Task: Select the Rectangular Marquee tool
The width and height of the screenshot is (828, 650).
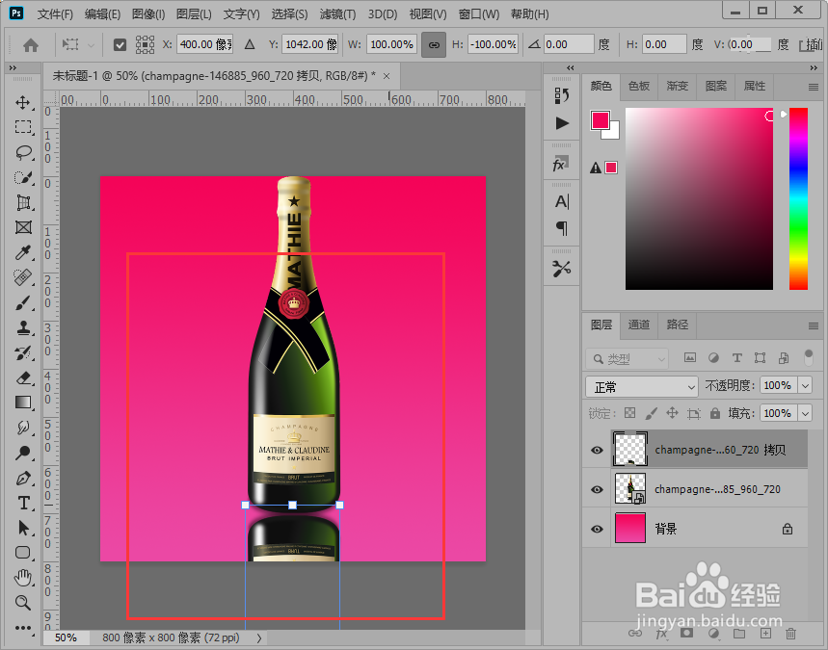Action: (23, 127)
